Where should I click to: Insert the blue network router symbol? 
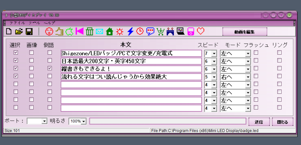170,32
